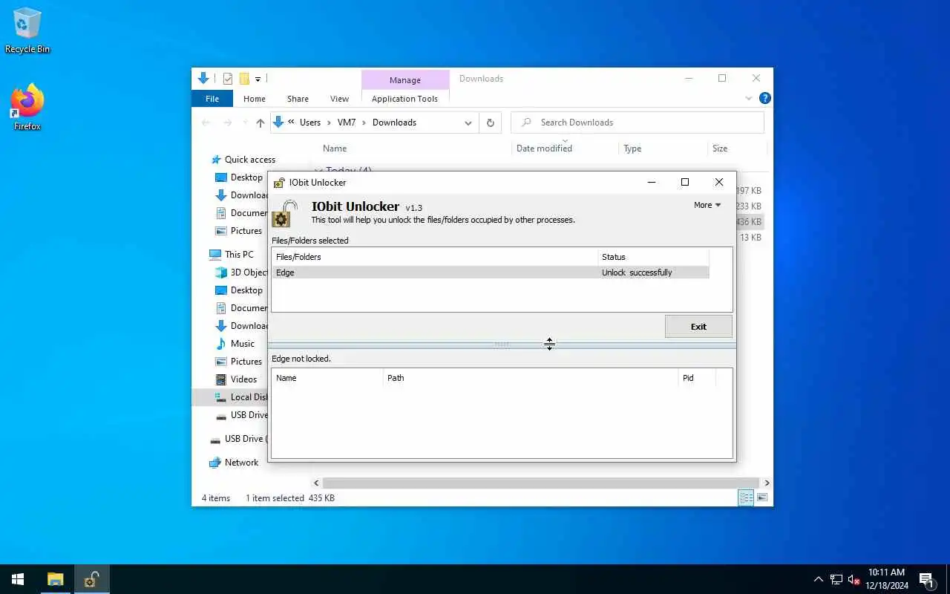Go up one folder level in Explorer
Screen dimensions: 950x594
point(260,123)
